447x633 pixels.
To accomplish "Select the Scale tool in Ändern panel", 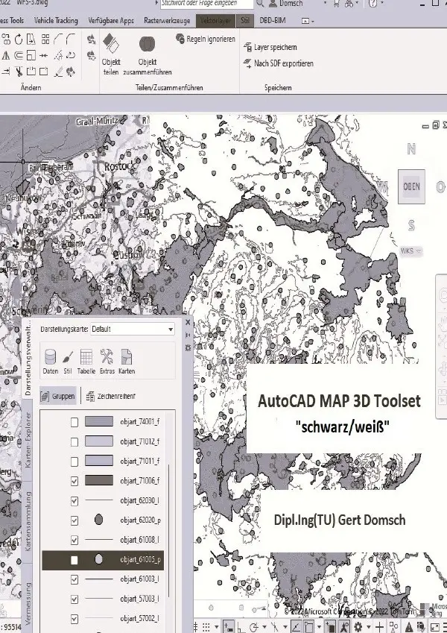I will pyautogui.click(x=31, y=55).
